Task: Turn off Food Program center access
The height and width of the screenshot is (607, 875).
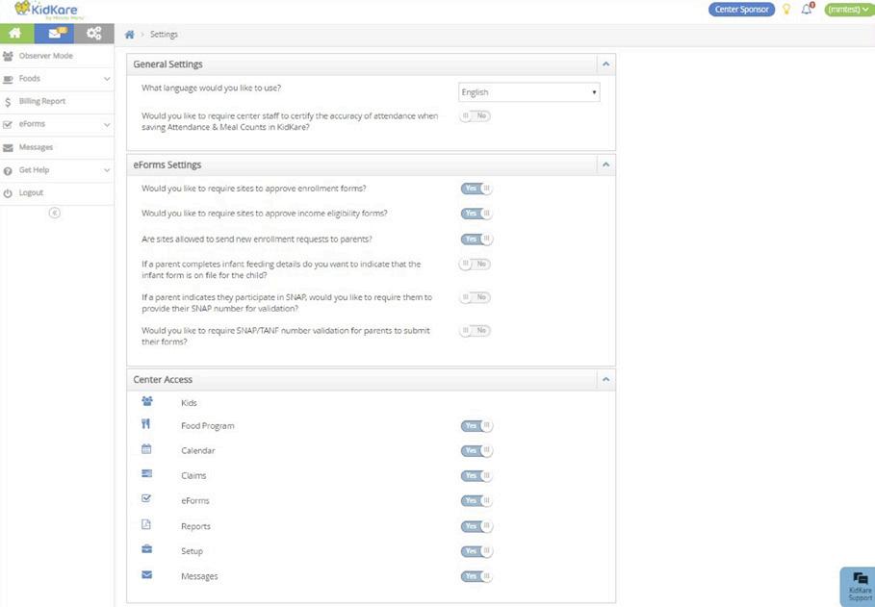Action: click(x=476, y=425)
